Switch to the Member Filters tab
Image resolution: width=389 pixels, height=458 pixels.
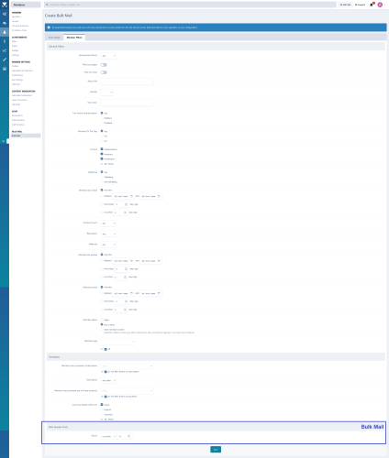click(x=74, y=38)
